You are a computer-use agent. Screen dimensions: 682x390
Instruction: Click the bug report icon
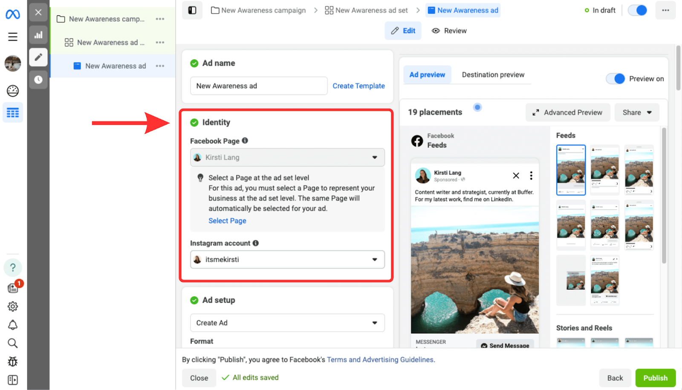(13, 361)
